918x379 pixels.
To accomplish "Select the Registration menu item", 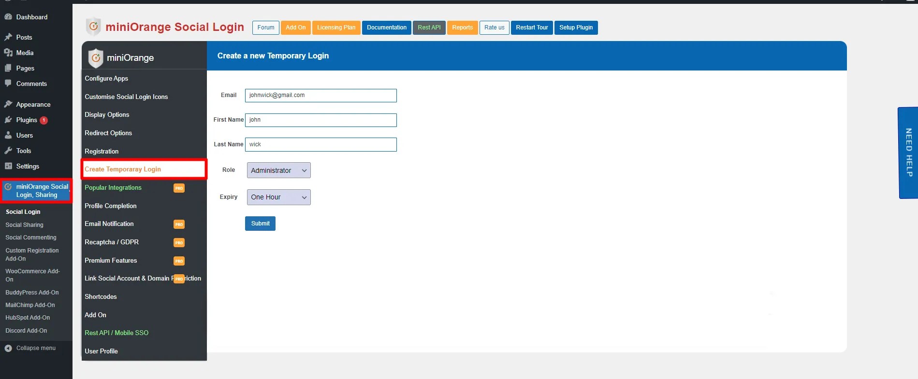I will click(102, 151).
